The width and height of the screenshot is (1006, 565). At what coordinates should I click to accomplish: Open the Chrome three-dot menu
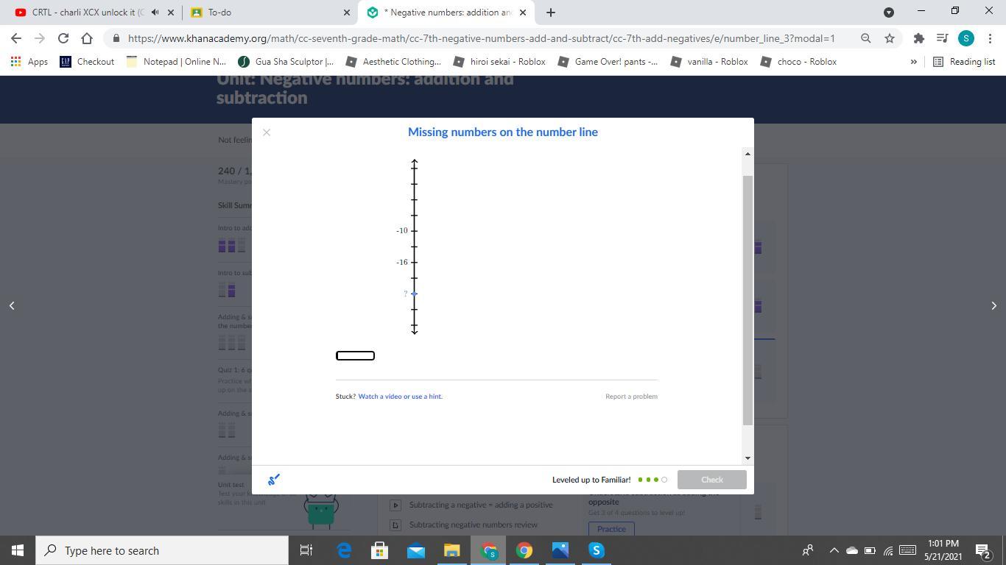coord(989,38)
